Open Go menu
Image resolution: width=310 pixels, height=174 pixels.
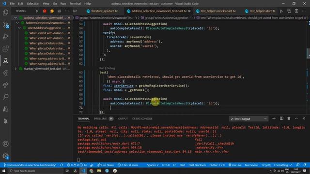click(x=55, y=3)
